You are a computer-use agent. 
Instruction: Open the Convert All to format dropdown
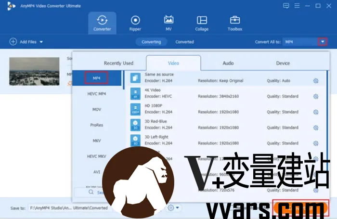click(x=323, y=42)
